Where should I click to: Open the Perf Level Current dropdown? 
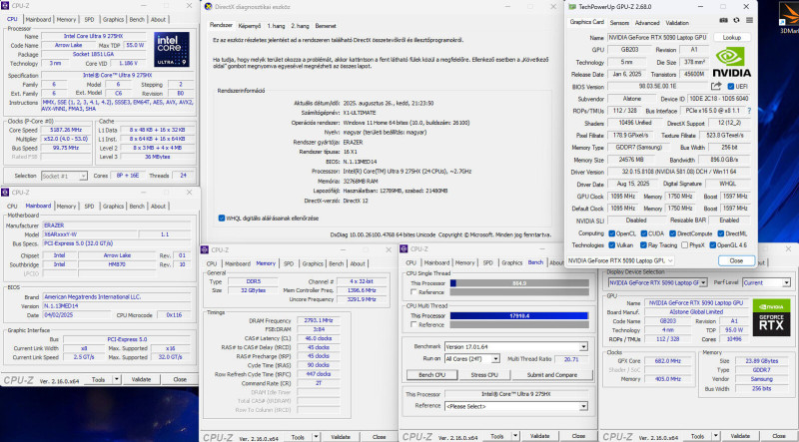[x=766, y=282]
